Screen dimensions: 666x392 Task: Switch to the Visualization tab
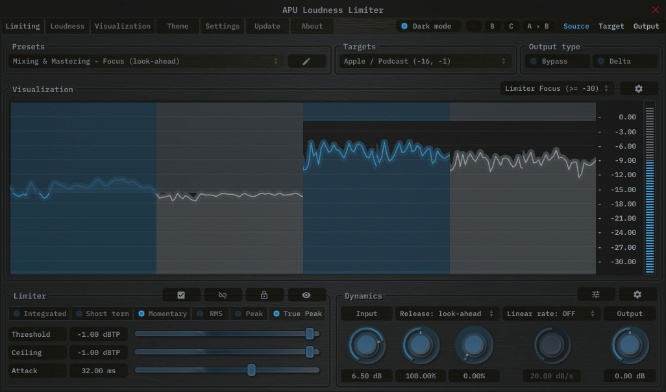pos(123,26)
